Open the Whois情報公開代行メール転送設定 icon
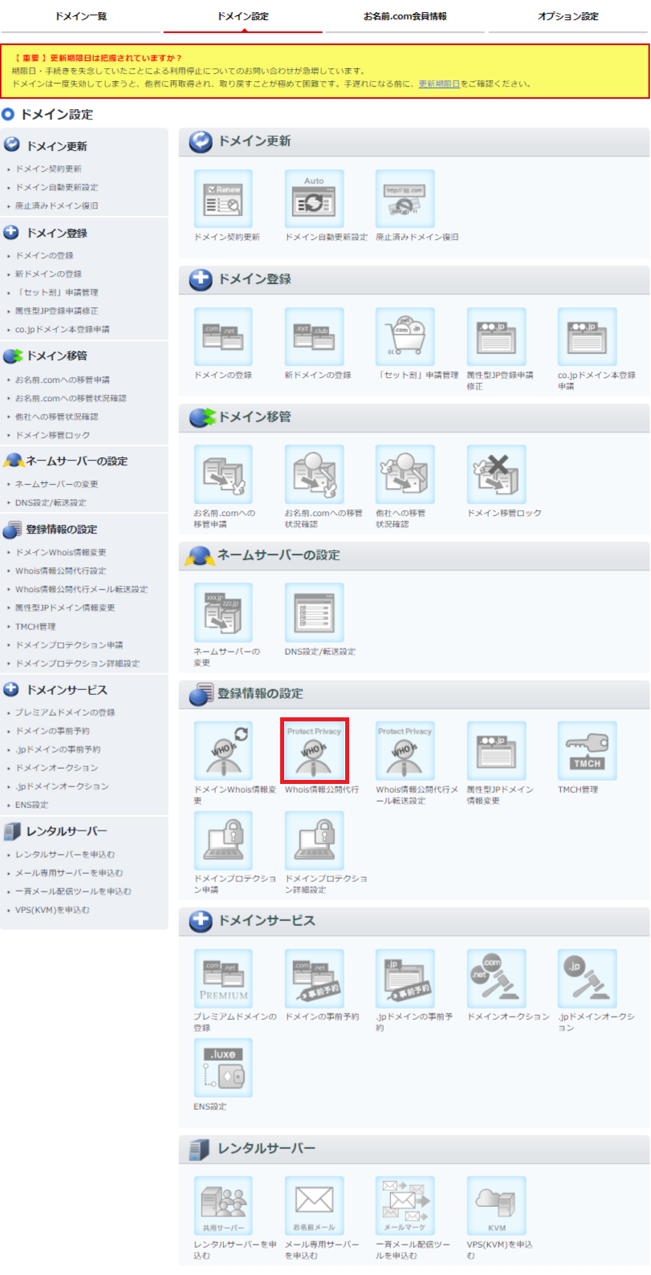The image size is (651, 1275). tap(405, 750)
